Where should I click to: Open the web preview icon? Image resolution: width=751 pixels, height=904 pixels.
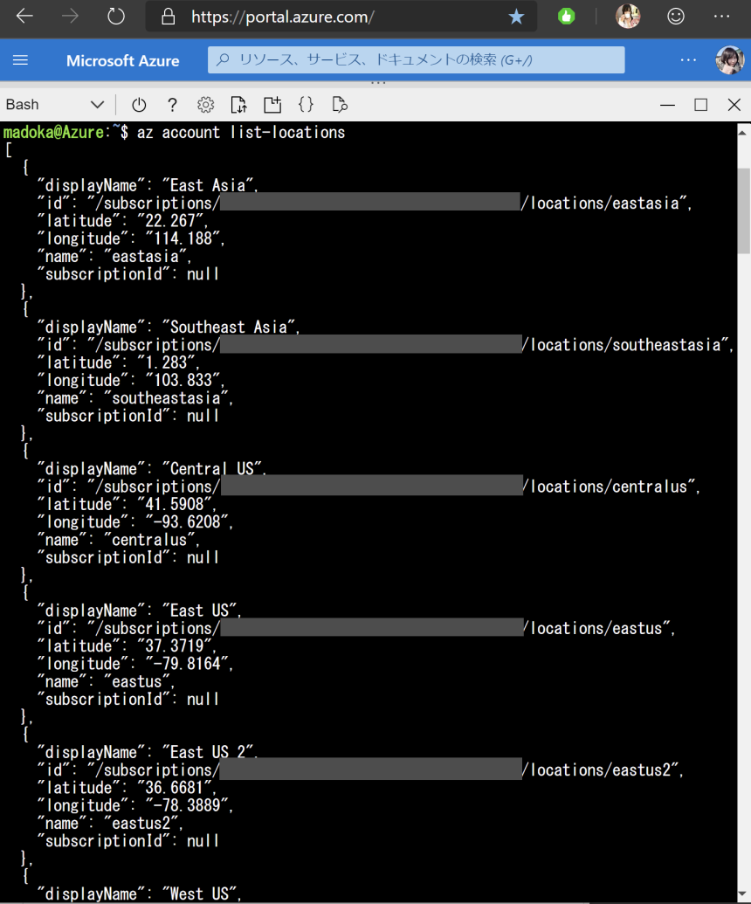[340, 104]
